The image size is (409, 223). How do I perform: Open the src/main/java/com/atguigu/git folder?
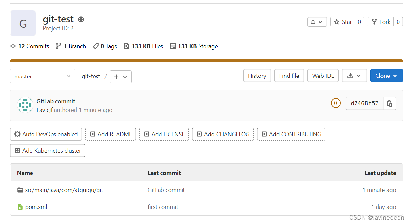pos(64,190)
